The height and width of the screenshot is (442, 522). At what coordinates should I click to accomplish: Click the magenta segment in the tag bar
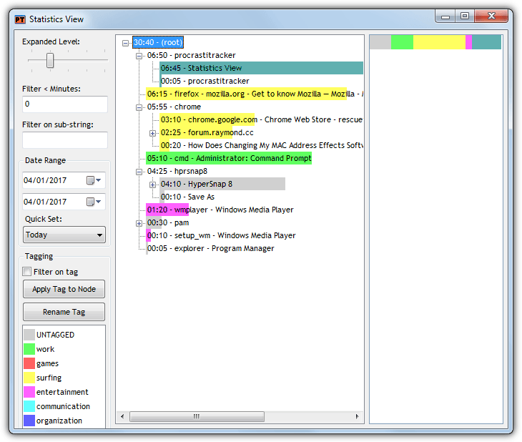(468, 42)
